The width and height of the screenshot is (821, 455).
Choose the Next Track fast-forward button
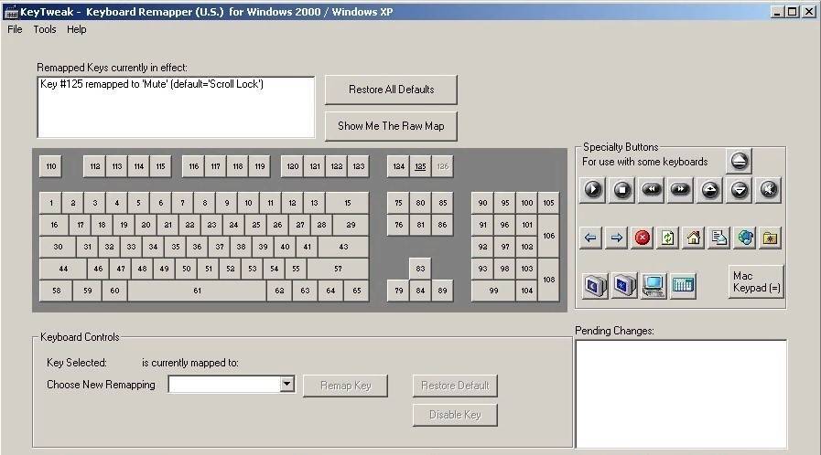point(680,190)
